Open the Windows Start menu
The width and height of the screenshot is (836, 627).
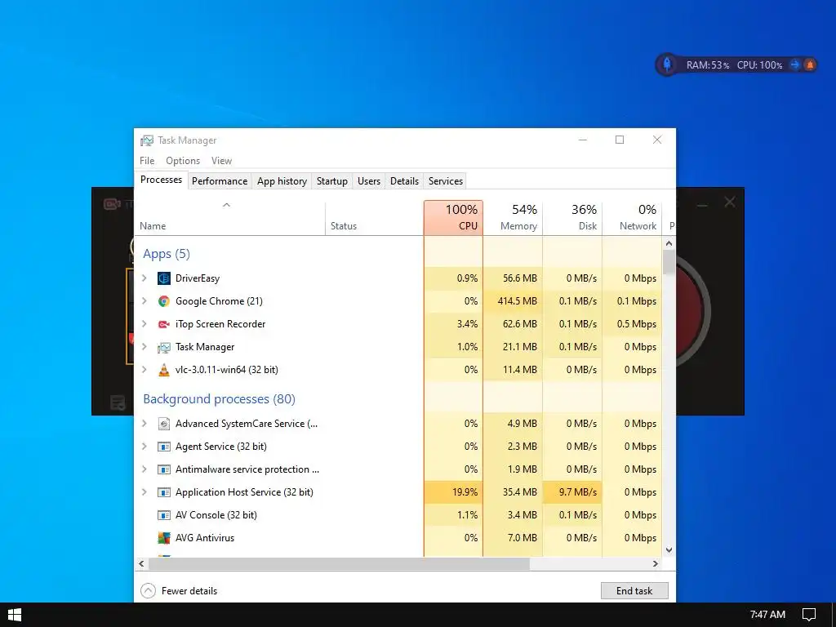[x=15, y=615]
